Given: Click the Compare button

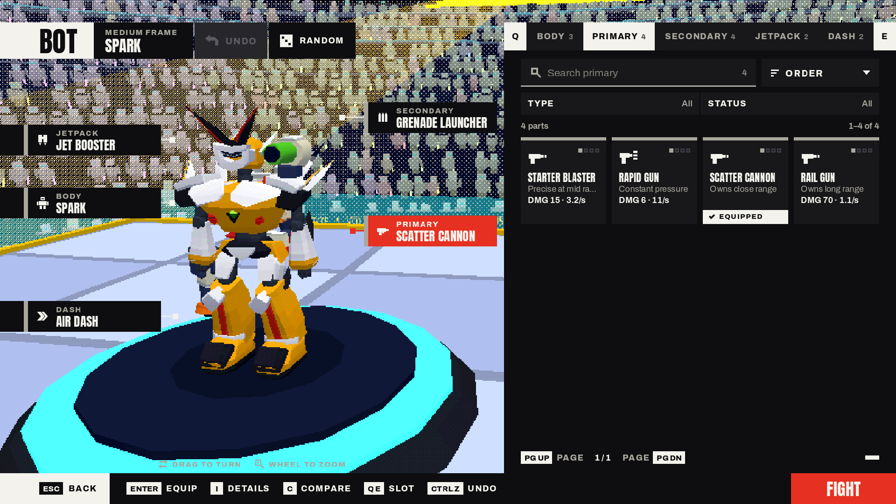Looking at the screenshot, I should tap(317, 489).
